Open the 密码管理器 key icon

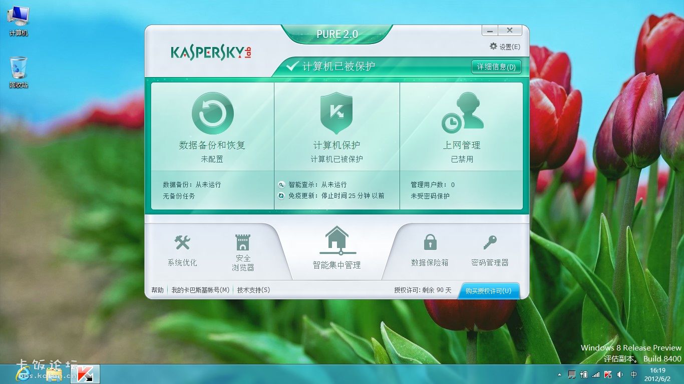[490, 242]
